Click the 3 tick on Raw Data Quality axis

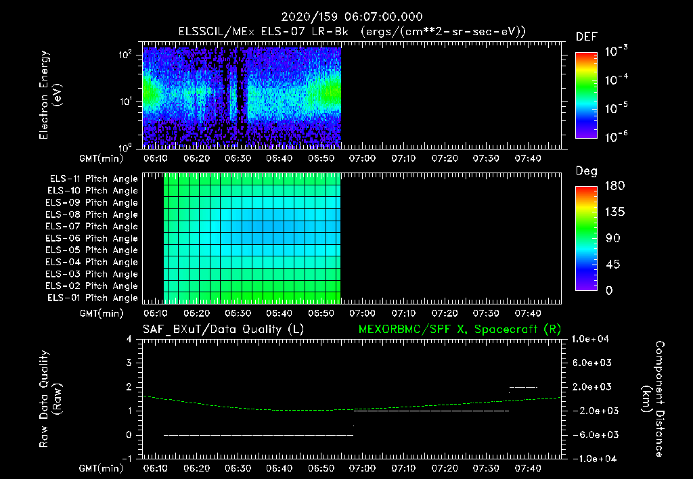tap(129, 363)
